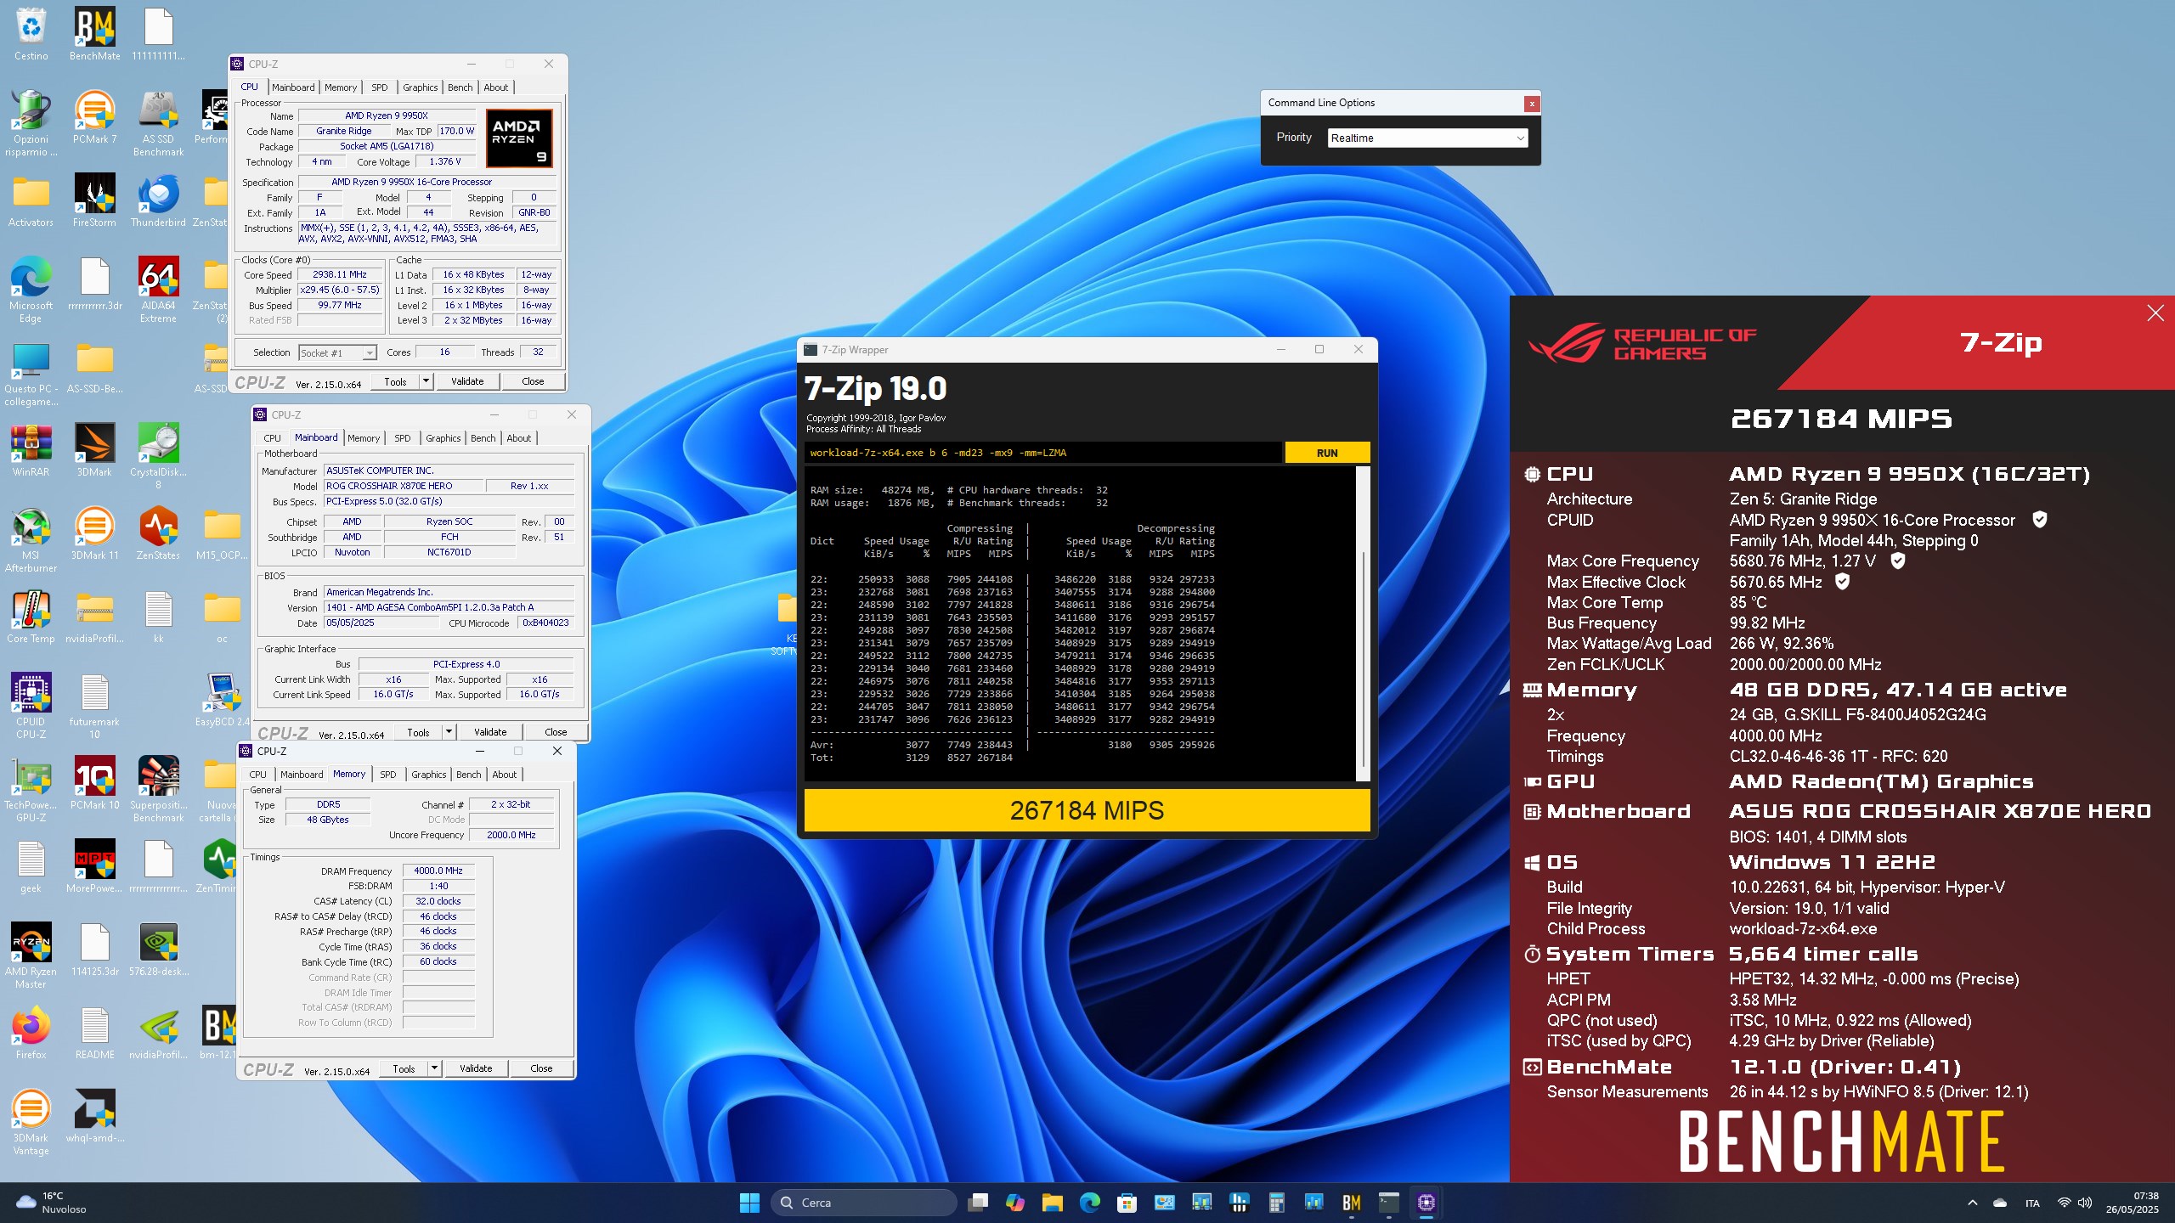
Task: Open the MorePowerTool desktop icon
Action: 94,866
